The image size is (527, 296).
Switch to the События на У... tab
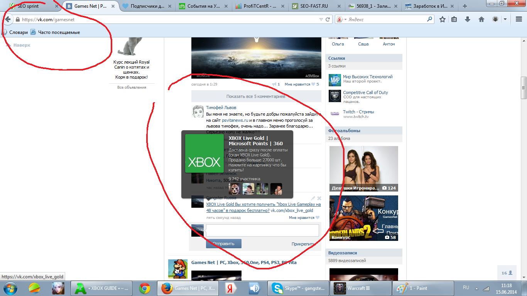click(203, 6)
